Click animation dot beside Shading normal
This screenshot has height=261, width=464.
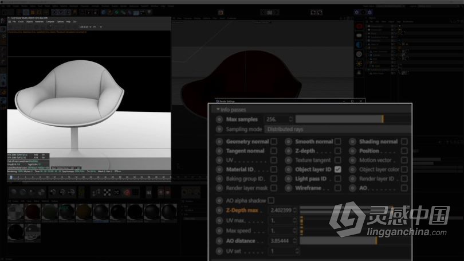coord(352,142)
